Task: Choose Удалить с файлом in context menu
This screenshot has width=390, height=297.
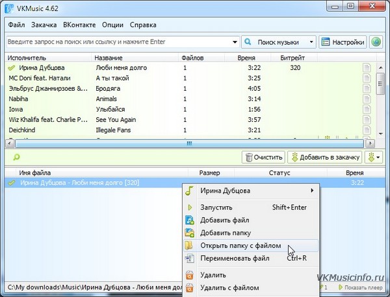Action: (251, 288)
